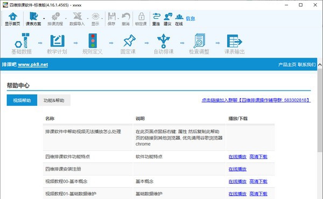Click the 建议 feedback icon
323x199 pixels.
tap(168, 17)
